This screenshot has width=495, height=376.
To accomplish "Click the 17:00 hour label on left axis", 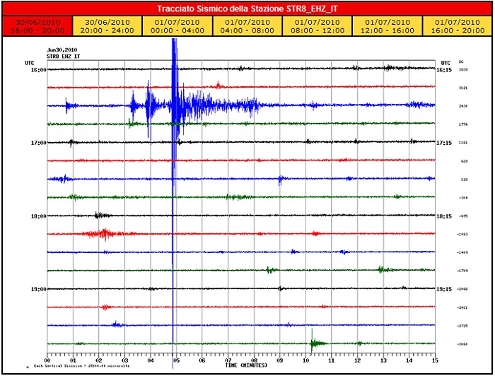I will (x=37, y=143).
